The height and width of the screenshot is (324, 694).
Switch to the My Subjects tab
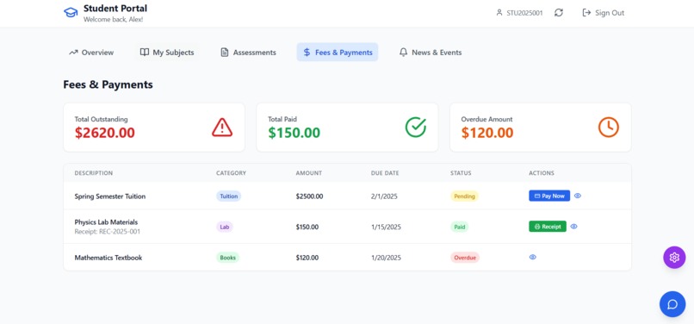coord(167,53)
